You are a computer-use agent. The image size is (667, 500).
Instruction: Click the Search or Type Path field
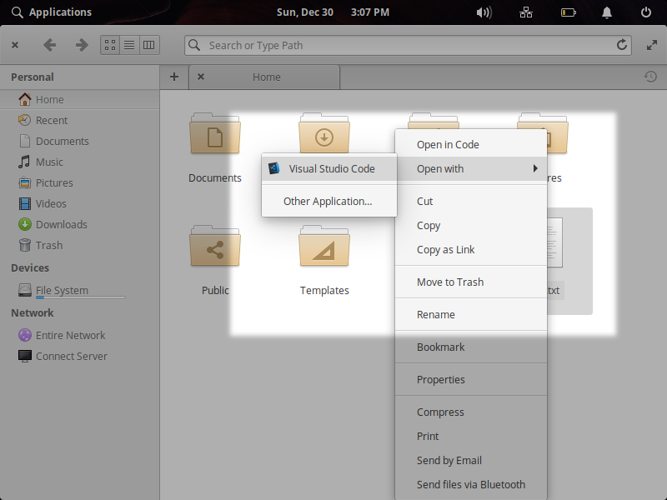click(408, 46)
